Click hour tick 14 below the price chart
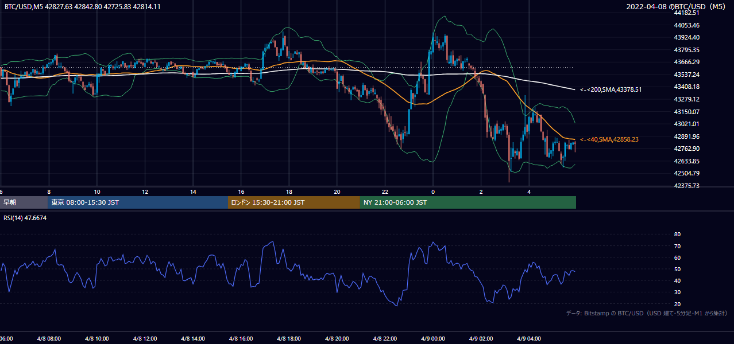Viewport: 734px width, 344px height. coord(193,192)
